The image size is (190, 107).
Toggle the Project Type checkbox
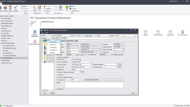(57, 59)
